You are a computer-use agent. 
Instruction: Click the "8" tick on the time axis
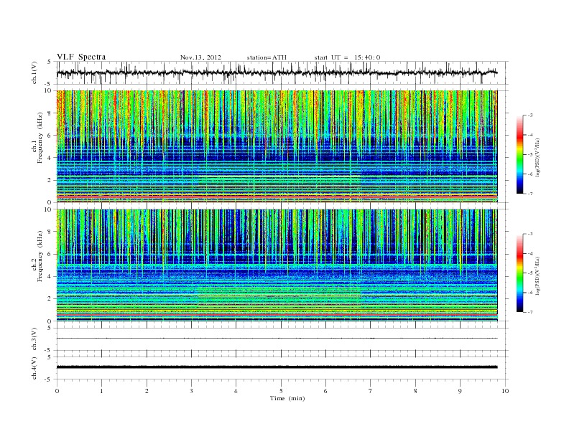415,391
